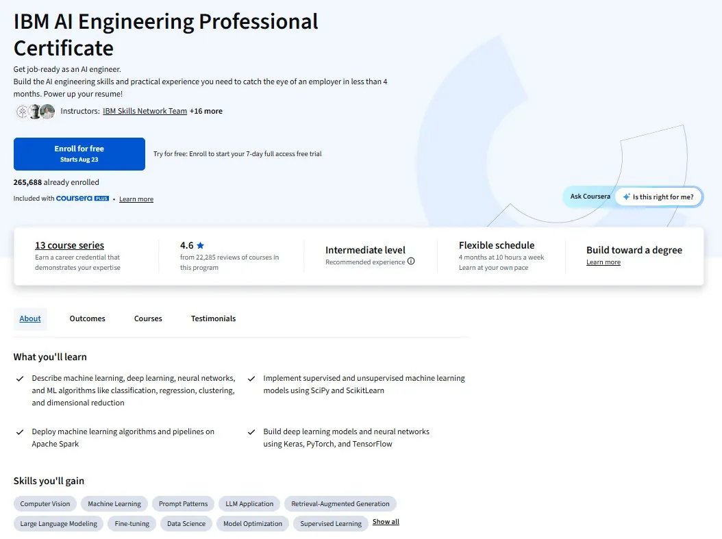Click the Machine Learning skill tag
This screenshot has height=539, width=722.
pos(114,504)
